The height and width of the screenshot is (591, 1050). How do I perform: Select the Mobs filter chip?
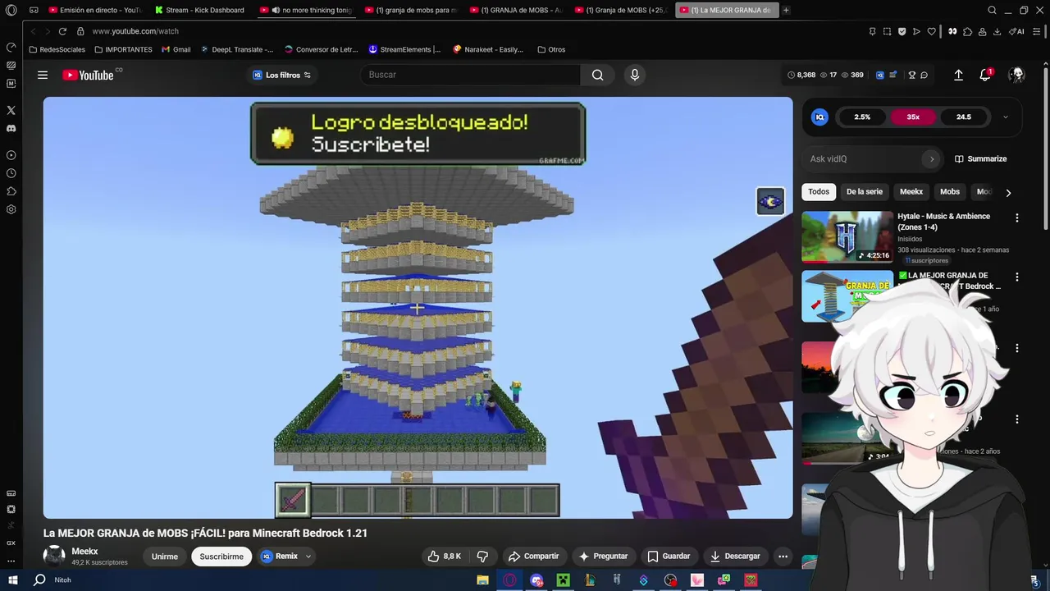point(950,192)
